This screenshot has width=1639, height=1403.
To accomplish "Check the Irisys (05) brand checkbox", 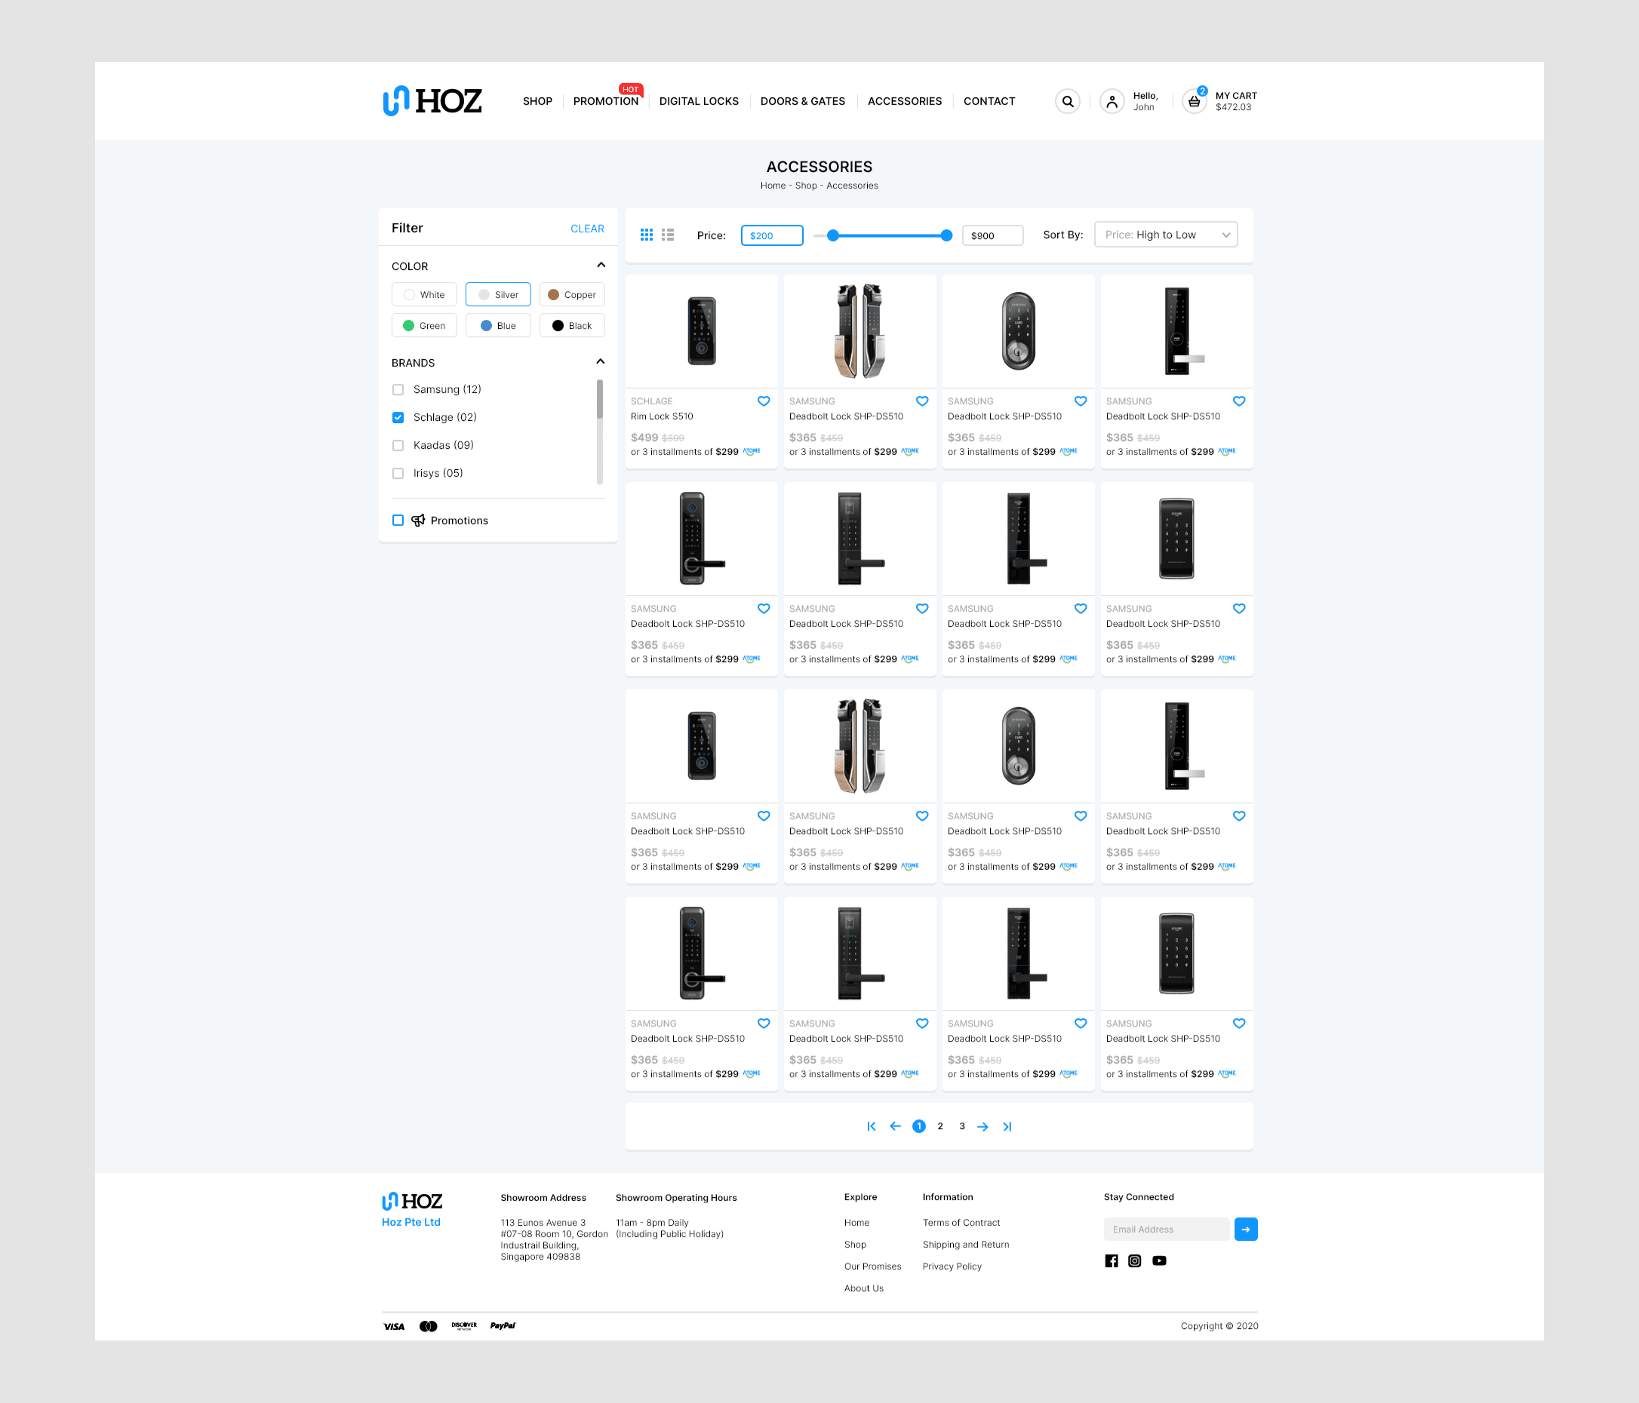I will (x=398, y=473).
